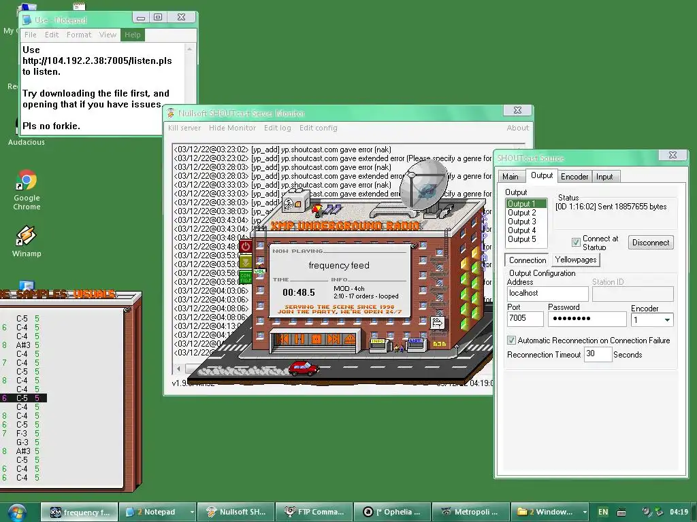Click the SHOUTcast Server Monitor title icon
The height and width of the screenshot is (522, 697).
171,114
